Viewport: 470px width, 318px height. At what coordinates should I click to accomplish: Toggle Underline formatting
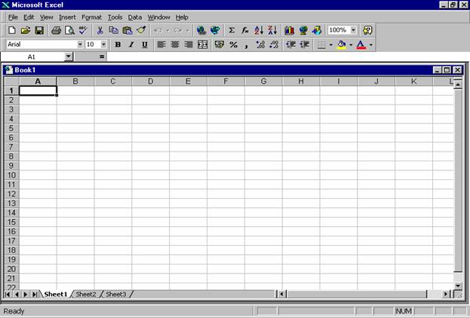pos(143,44)
